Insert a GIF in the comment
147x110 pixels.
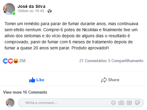pos(129,103)
